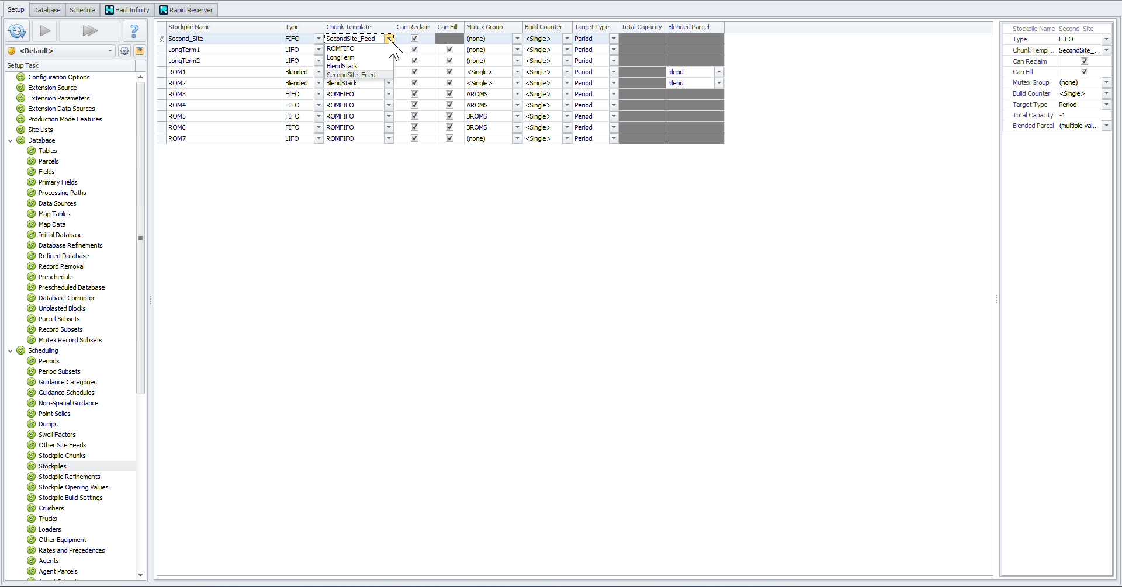Open the Default scenario dropdown
Viewport: 1122px width, 587px height.
click(x=110, y=51)
